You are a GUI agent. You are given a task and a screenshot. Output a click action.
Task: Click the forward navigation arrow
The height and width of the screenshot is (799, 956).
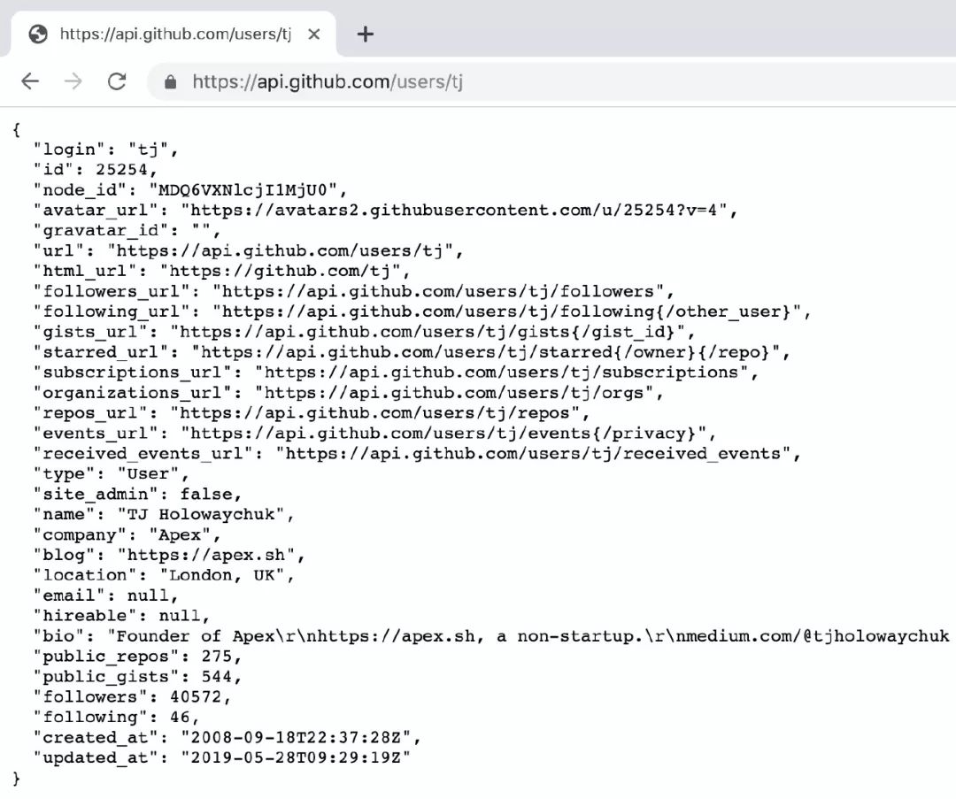point(73,81)
